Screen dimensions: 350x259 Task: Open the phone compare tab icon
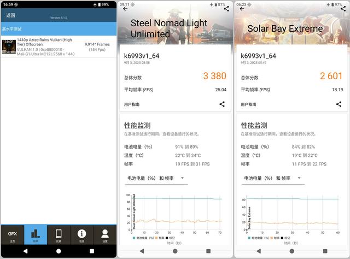(59, 234)
